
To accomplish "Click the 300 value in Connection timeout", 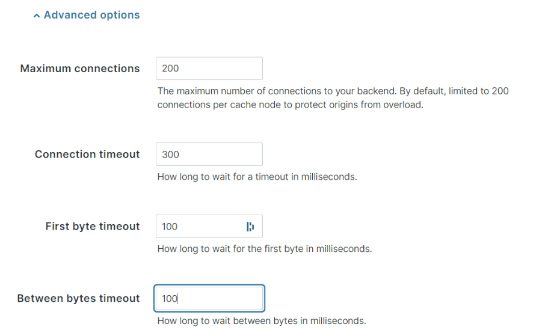I will 170,154.
